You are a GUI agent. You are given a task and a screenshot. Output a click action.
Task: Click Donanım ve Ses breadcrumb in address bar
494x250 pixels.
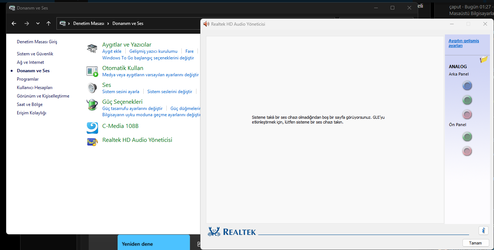click(x=128, y=23)
